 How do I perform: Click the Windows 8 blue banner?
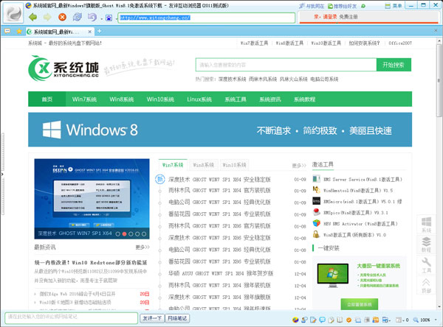(x=220, y=130)
